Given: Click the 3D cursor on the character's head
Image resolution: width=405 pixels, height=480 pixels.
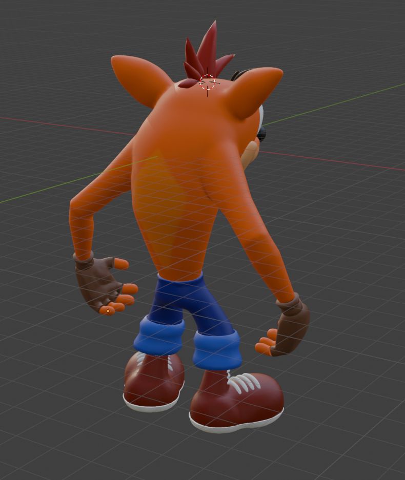Looking at the screenshot, I should tap(208, 82).
